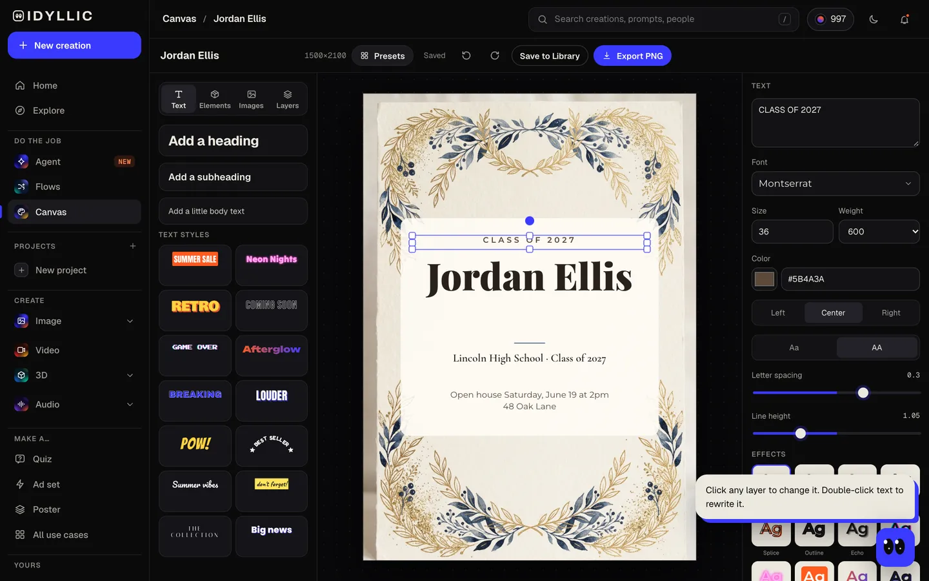
Task: Switch to the Elements tab
Action: pos(215,99)
